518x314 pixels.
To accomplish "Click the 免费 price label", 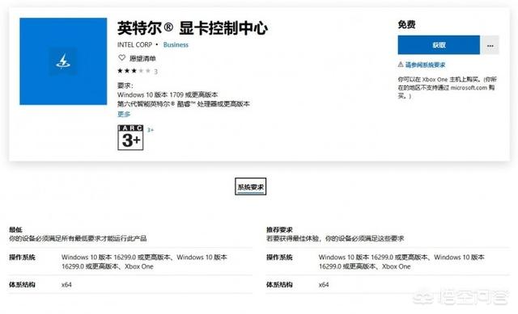I will [x=406, y=24].
